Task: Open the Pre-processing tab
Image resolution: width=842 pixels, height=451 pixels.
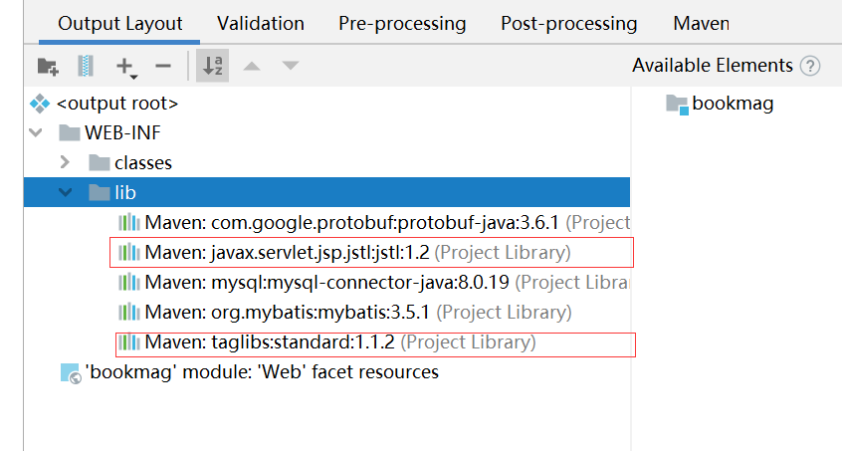Action: (x=402, y=23)
